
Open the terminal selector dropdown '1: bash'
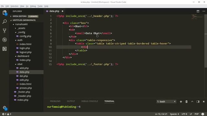(x=166, y=101)
